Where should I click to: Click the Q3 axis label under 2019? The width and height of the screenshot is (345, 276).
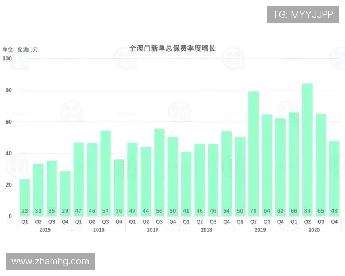click(x=267, y=222)
